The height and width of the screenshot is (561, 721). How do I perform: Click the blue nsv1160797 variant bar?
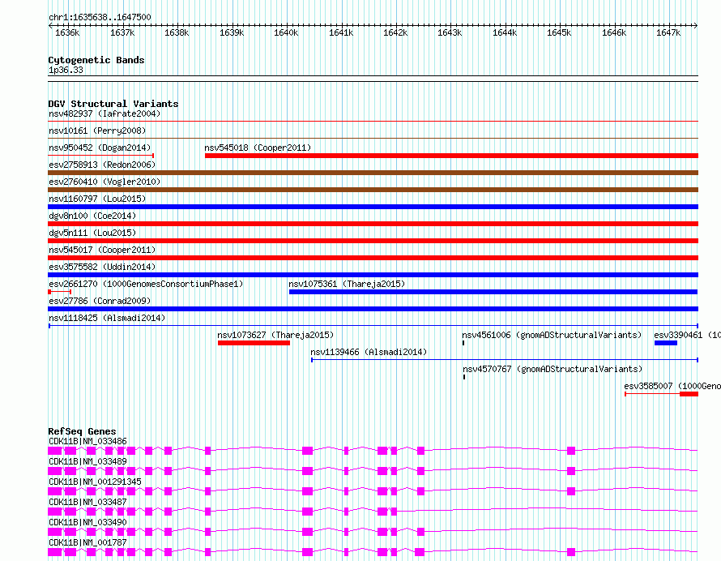tap(373, 207)
